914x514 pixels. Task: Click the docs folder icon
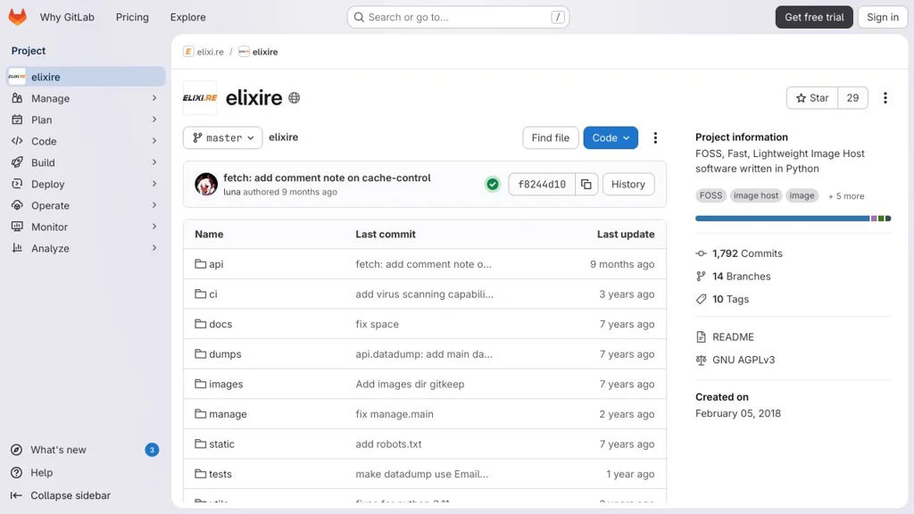[201, 324]
